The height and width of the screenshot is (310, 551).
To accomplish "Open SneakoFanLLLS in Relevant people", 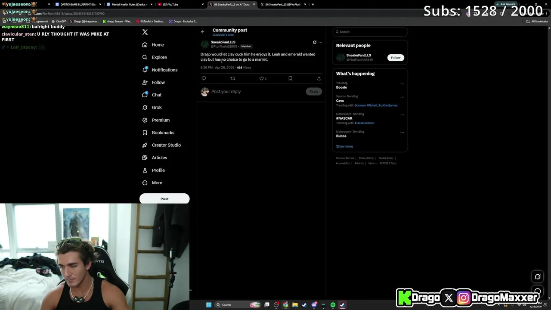I will pos(359,56).
